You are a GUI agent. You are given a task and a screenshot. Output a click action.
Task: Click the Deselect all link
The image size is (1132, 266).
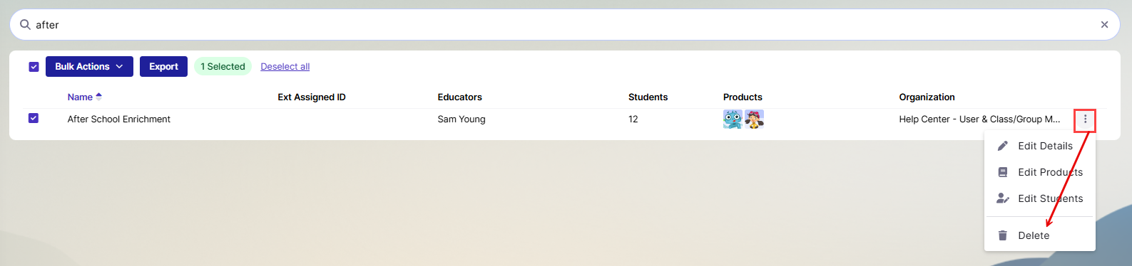point(285,66)
